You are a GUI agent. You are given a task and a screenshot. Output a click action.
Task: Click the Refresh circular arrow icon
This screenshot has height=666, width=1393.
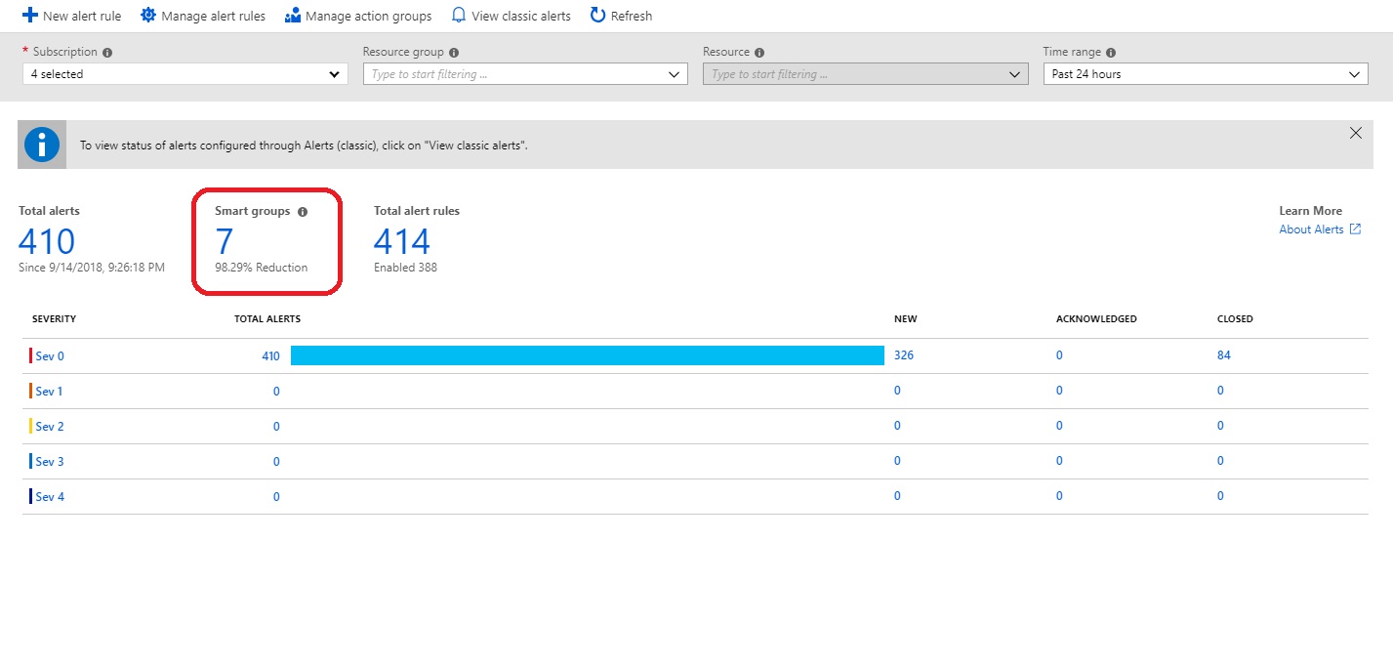coord(598,16)
